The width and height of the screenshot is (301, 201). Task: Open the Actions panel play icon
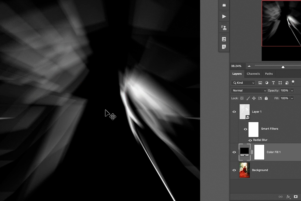224,16
